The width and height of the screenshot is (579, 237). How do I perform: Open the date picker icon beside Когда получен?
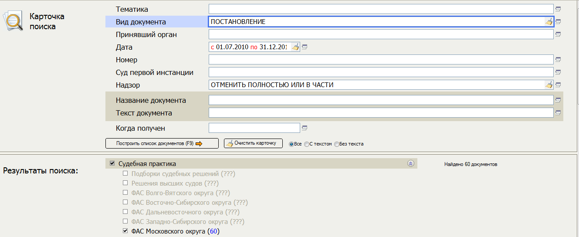point(305,128)
